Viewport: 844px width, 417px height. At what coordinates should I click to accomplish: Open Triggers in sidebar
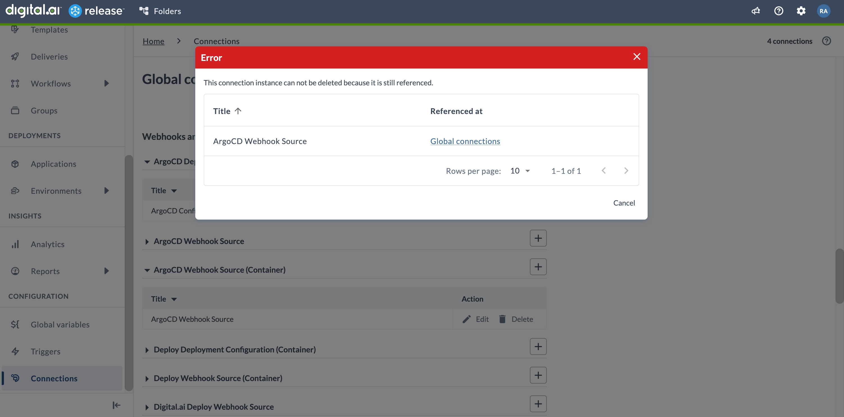(x=46, y=352)
